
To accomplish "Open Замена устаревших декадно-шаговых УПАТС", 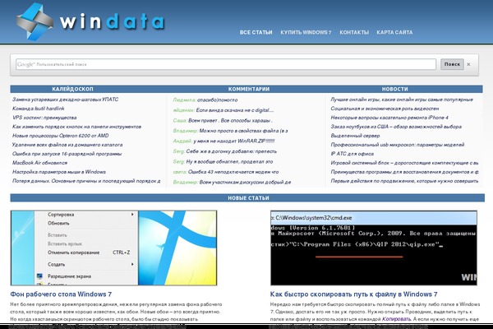I will (x=66, y=100).
